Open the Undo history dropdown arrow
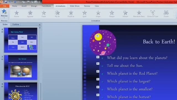Viewport: 177px width, 100px height. [x=12, y=2]
